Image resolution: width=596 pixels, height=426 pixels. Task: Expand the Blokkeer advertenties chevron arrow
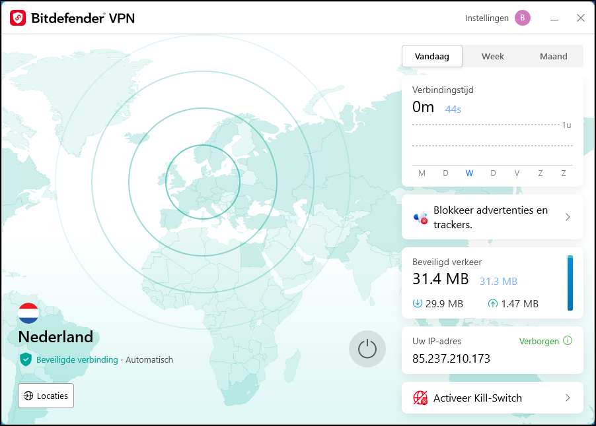point(568,217)
